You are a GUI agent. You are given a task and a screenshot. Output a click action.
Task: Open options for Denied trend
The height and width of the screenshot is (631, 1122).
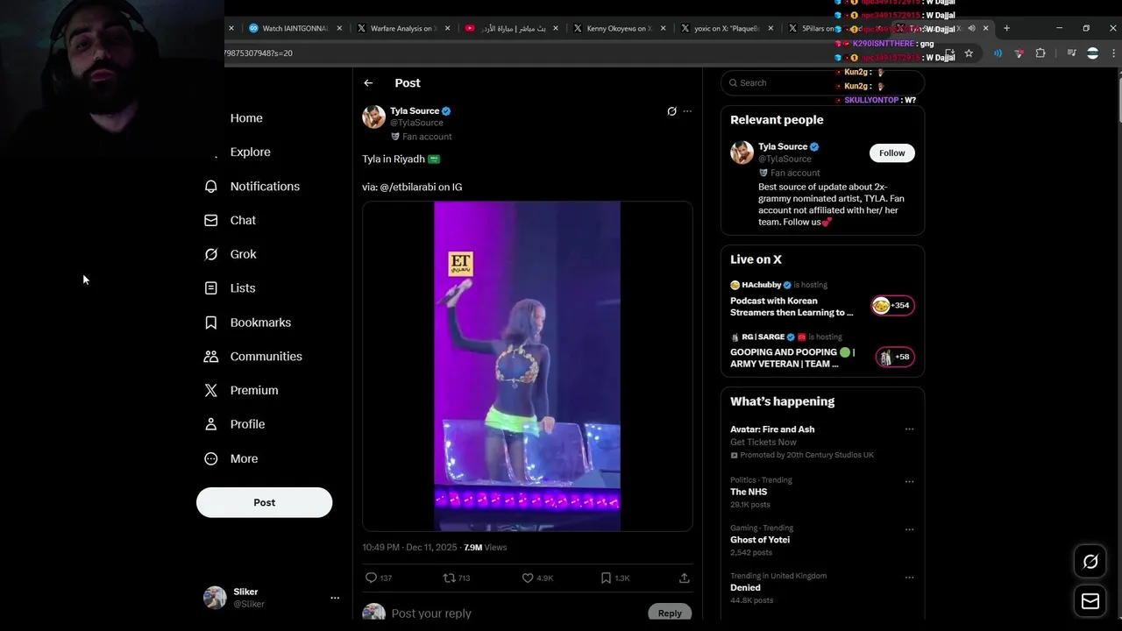tap(909, 578)
